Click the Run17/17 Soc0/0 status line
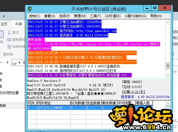The width and height of the screenshot is (178, 132). [46, 85]
